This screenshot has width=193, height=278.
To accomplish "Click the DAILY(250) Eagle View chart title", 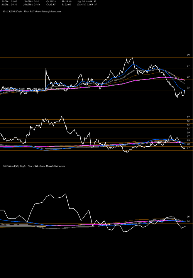I will [x=32, y=12].
